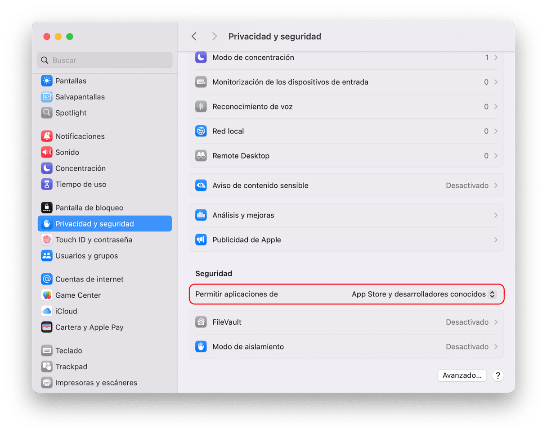Click the Sonido speaker icon
This screenshot has height=435, width=547.
coord(47,152)
